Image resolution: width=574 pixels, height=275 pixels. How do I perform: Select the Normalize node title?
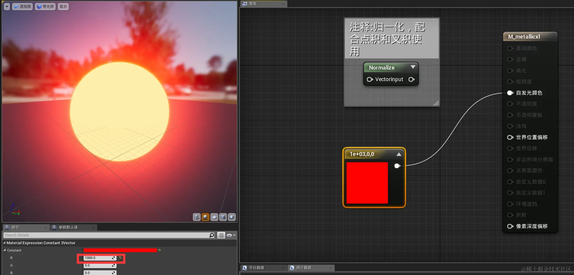382,68
